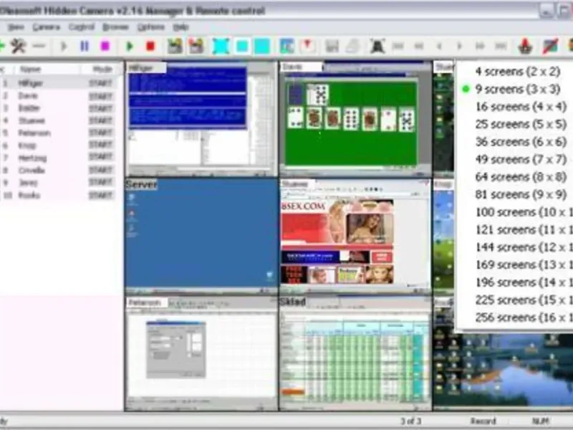
Task: Open the Browse menu
Action: click(115, 27)
